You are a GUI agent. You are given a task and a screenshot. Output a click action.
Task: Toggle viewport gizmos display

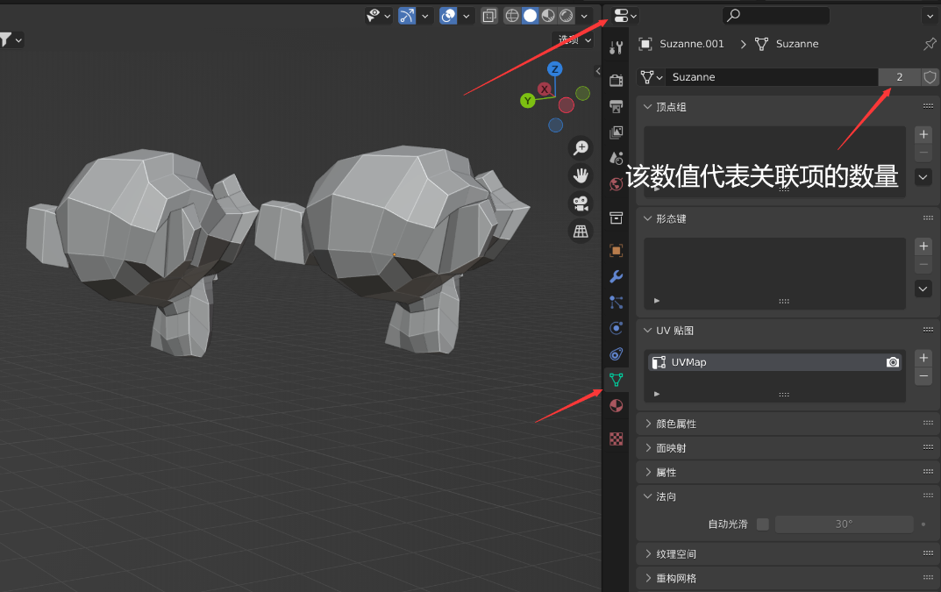click(407, 16)
